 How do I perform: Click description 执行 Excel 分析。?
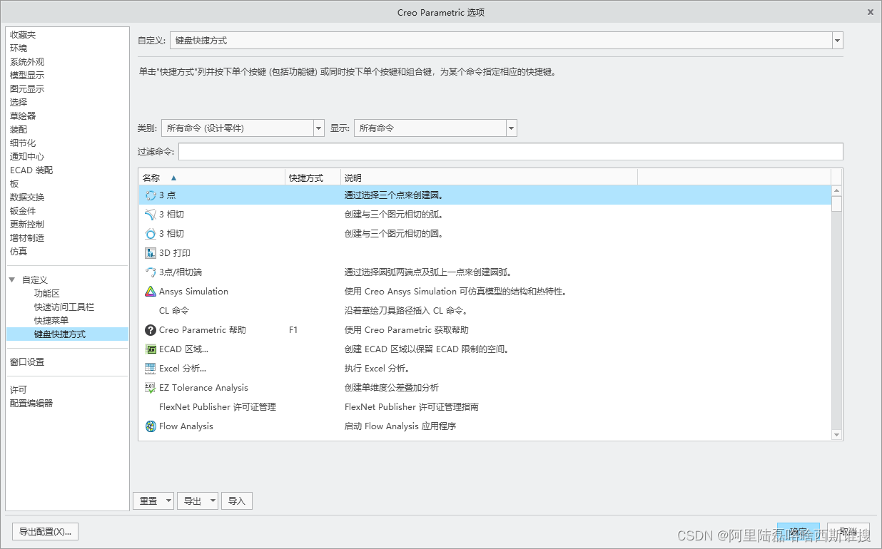pos(377,368)
